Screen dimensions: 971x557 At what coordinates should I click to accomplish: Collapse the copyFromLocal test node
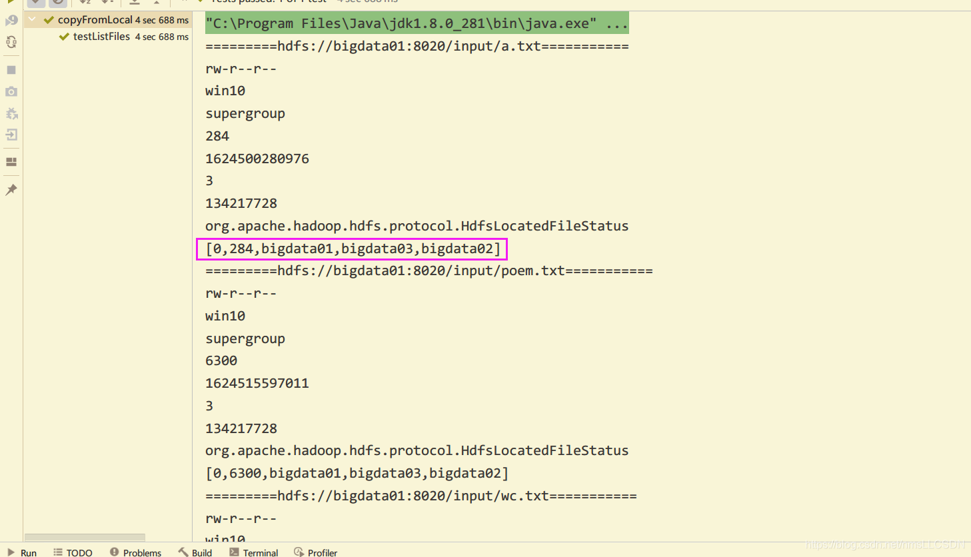tap(32, 20)
